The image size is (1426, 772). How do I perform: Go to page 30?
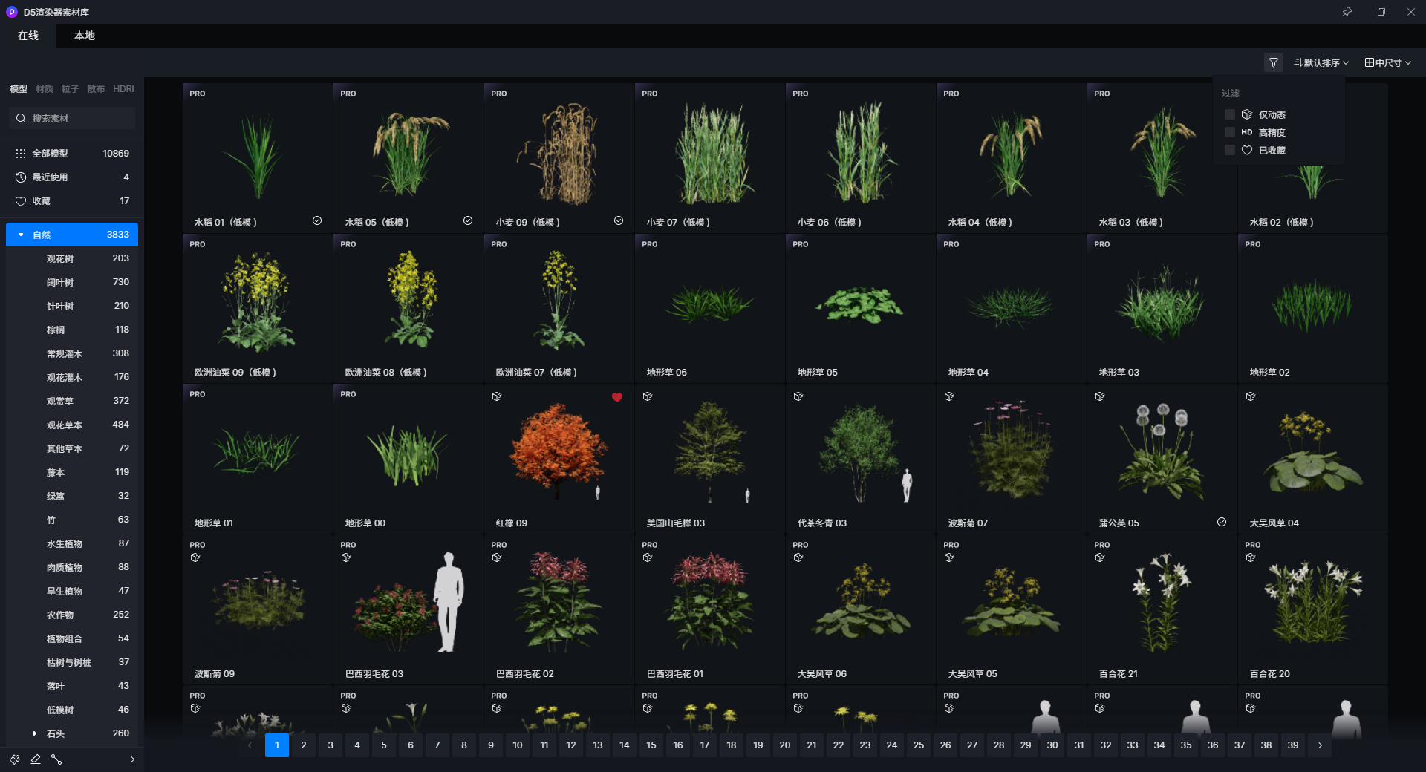1052,745
